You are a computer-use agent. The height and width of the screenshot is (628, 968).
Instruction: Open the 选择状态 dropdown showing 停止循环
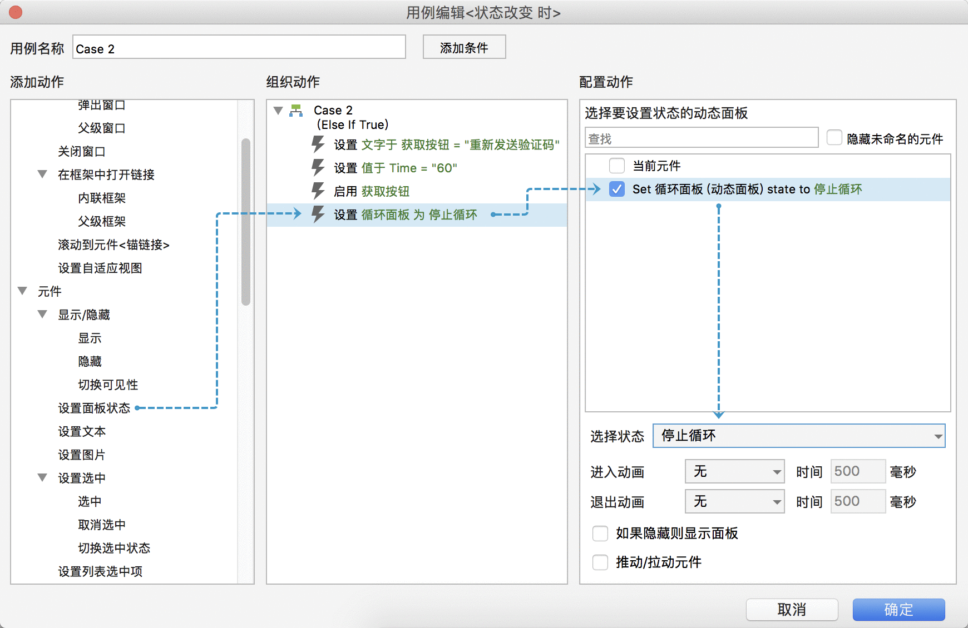pos(799,436)
